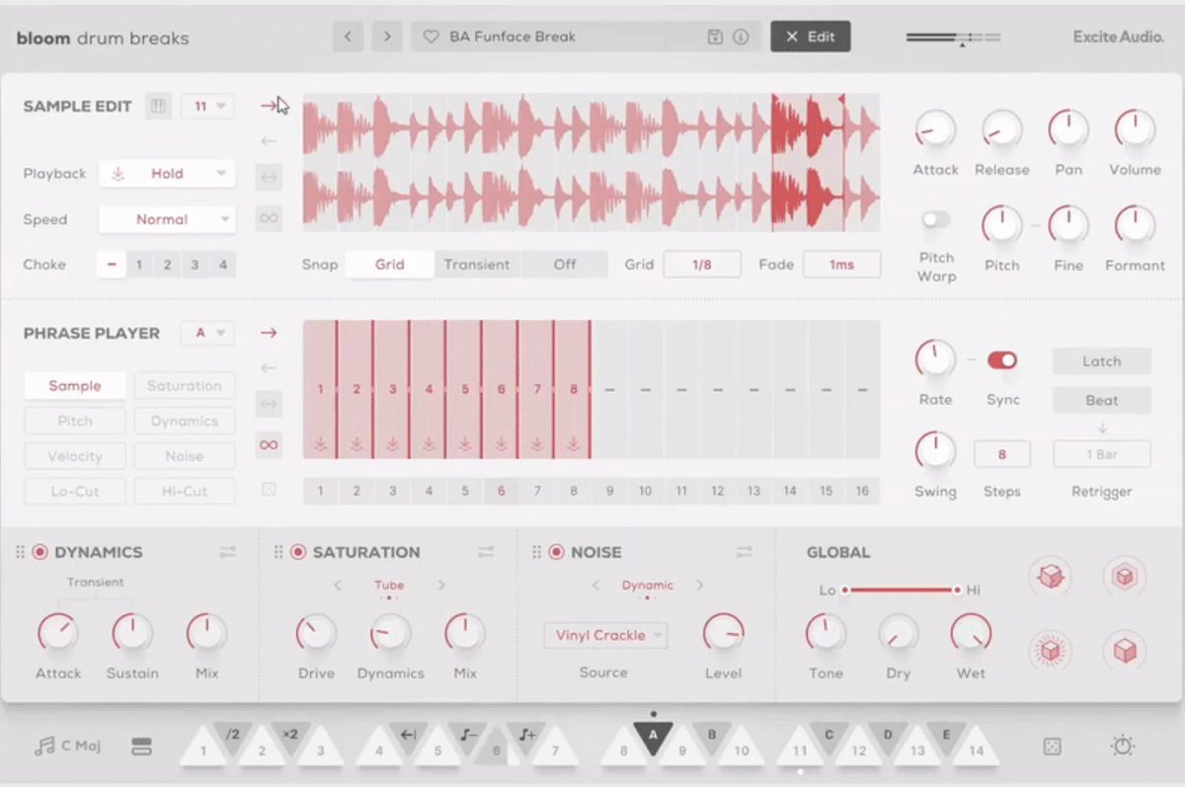Toggle the Pitch Warp switch
Image resolution: width=1185 pixels, height=787 pixels.
click(x=935, y=219)
